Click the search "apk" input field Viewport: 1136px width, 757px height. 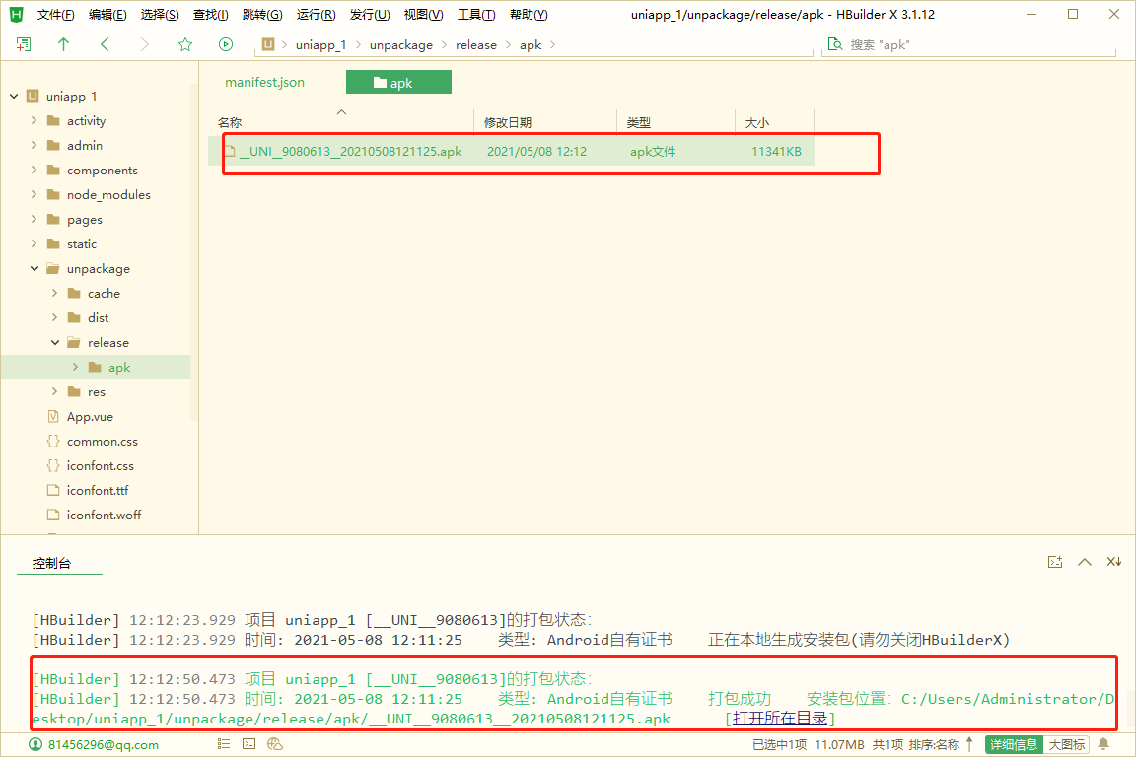pyautogui.click(x=976, y=44)
